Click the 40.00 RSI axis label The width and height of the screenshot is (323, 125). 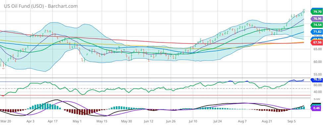[317, 92]
